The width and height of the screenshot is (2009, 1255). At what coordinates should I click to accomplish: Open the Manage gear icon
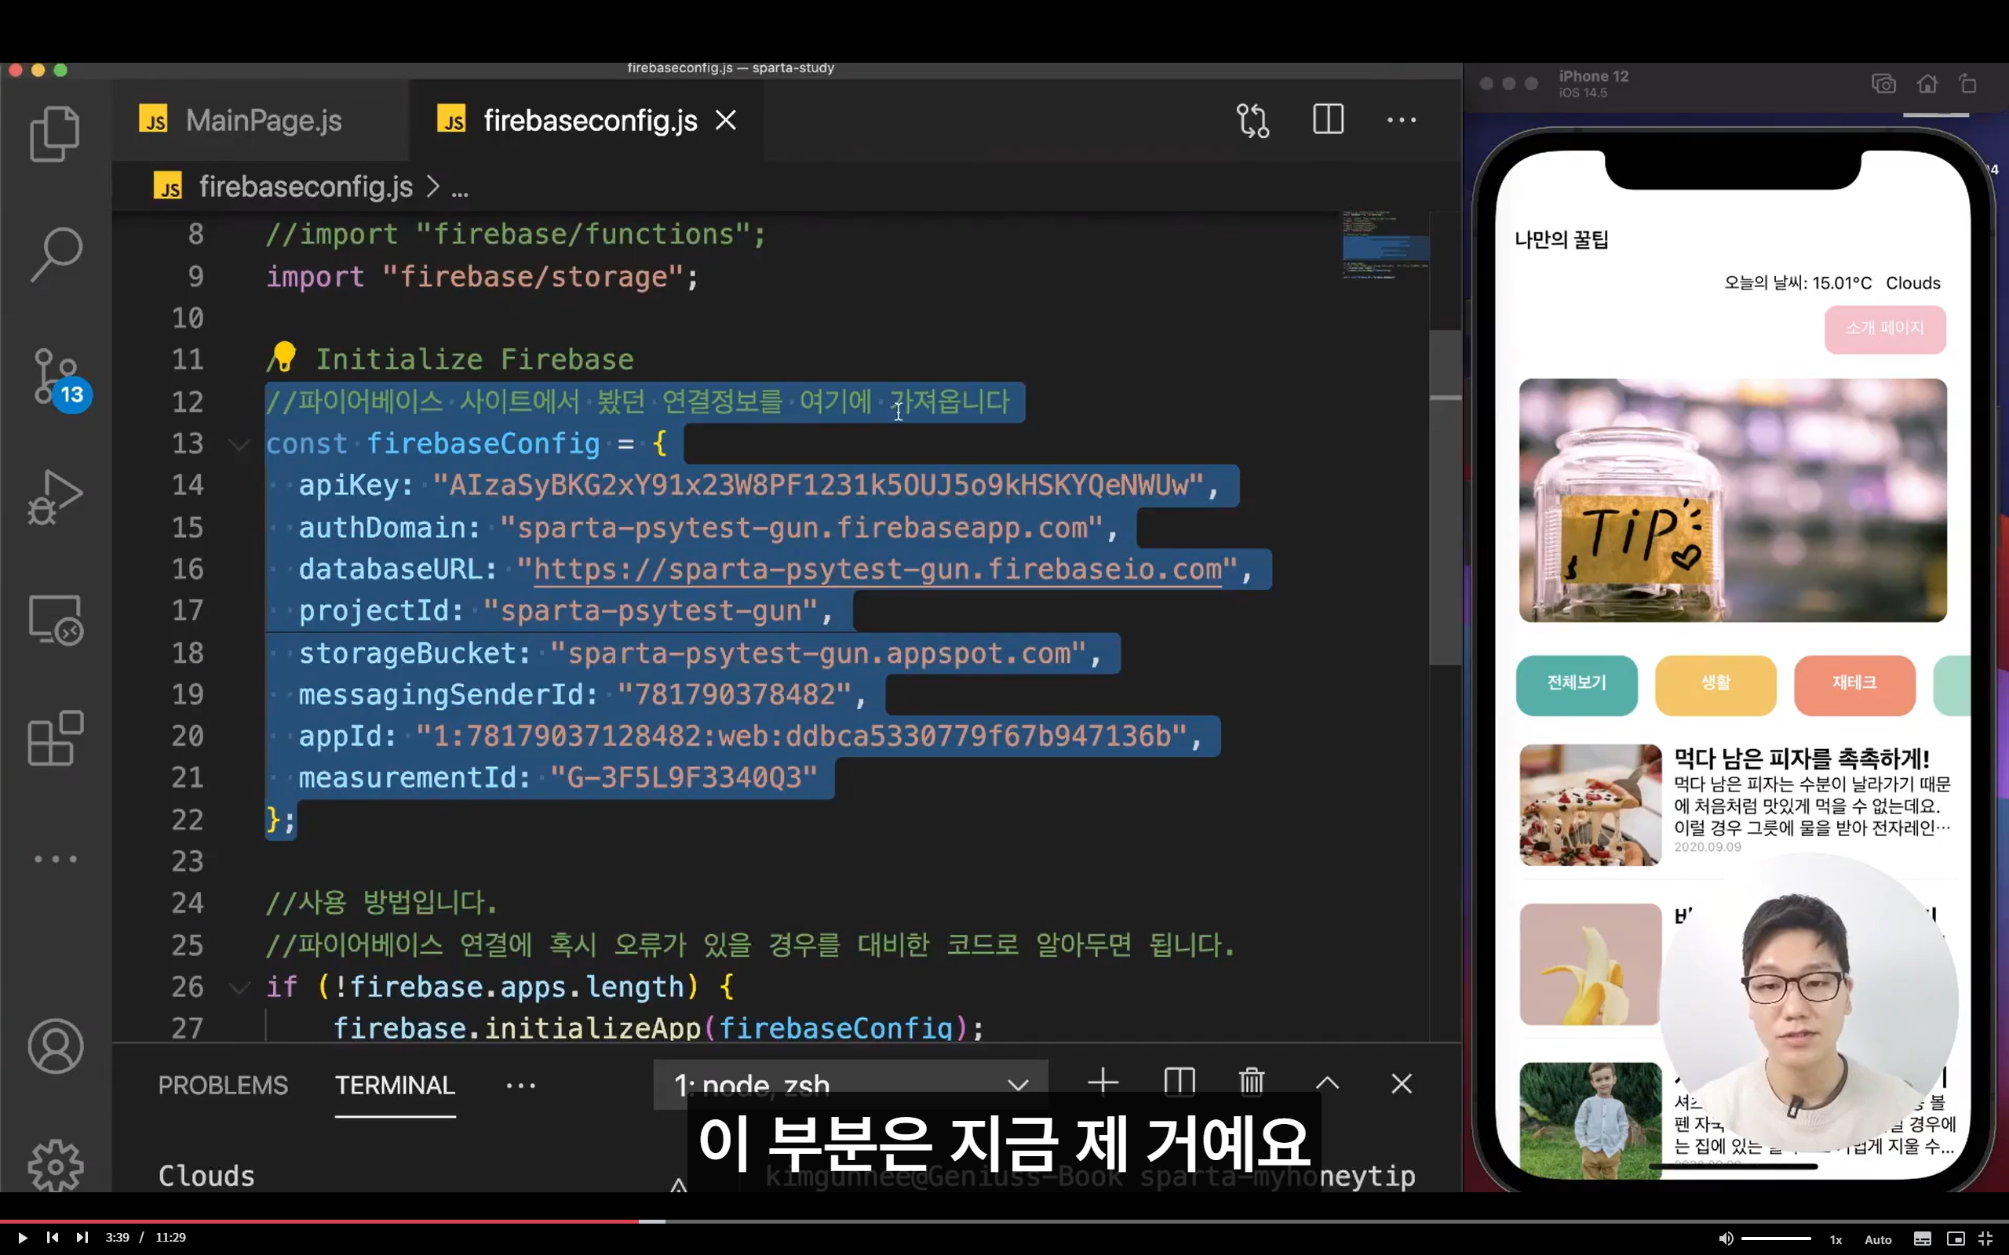click(55, 1166)
